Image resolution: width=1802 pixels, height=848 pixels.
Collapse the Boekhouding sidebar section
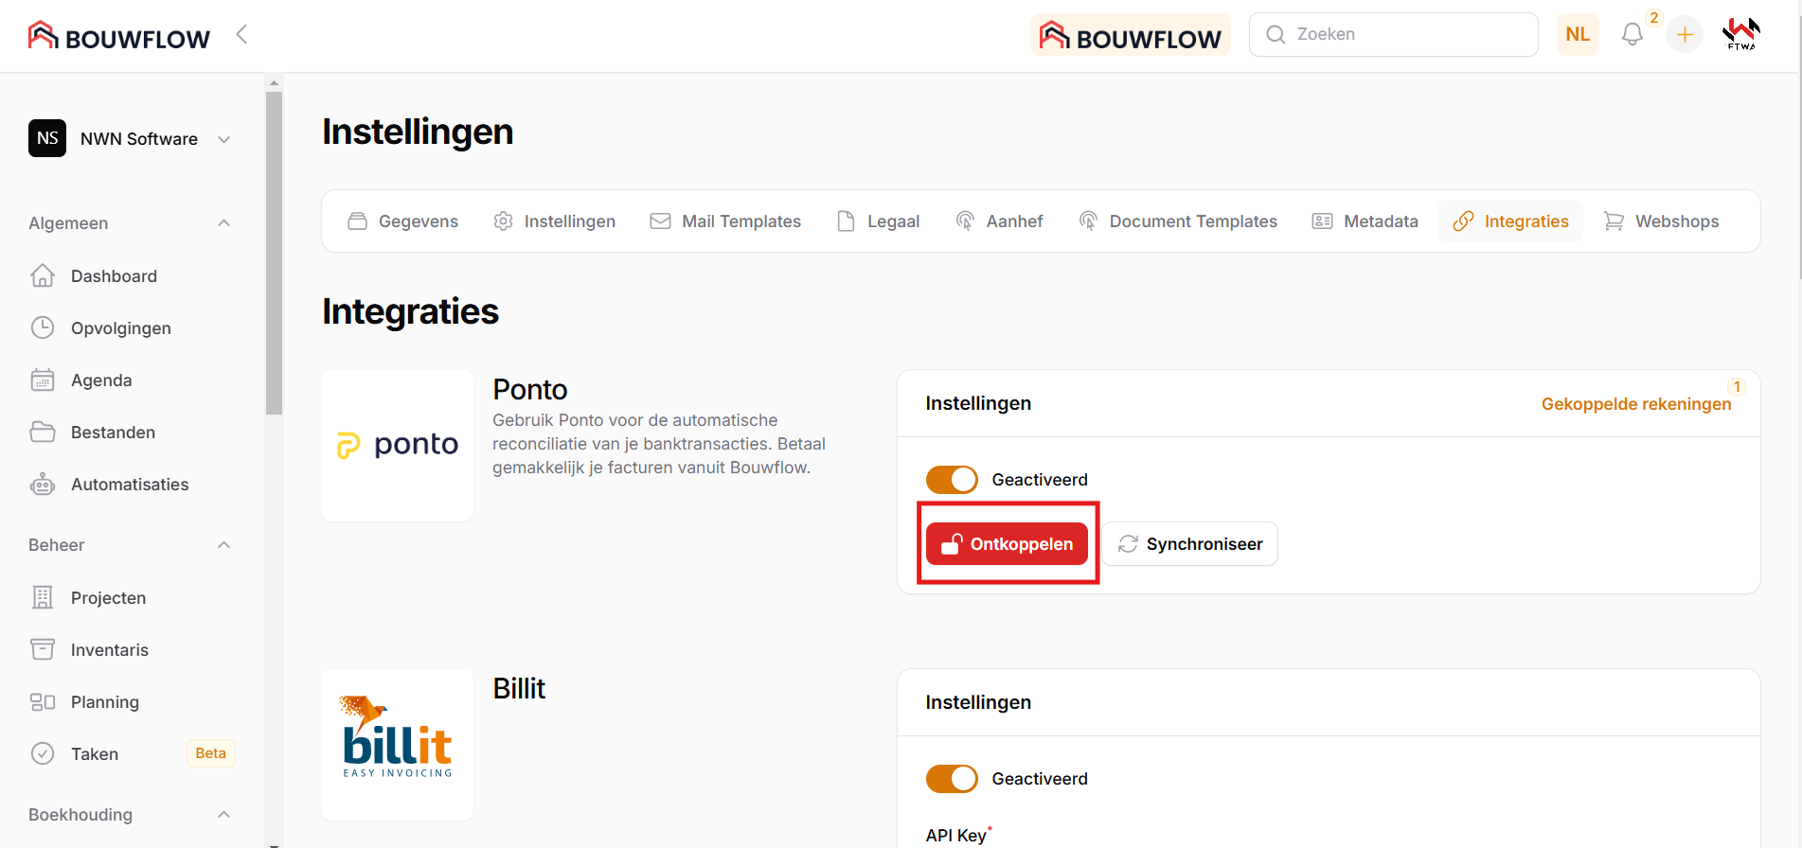coord(223,815)
